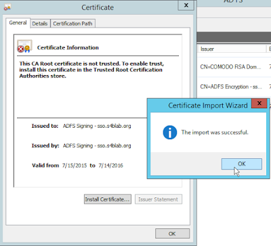Select the General tab

pyautogui.click(x=18, y=23)
